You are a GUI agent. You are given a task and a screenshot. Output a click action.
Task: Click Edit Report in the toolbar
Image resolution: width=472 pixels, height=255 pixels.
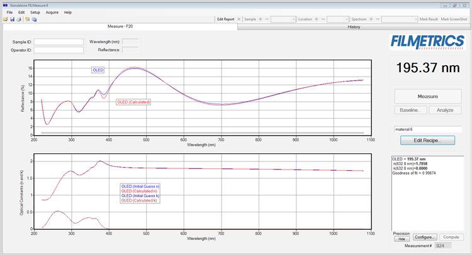click(226, 19)
